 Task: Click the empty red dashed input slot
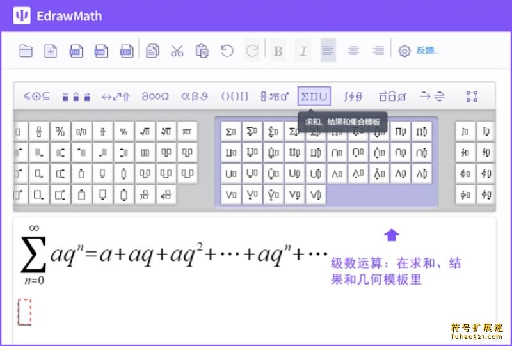pos(24,312)
